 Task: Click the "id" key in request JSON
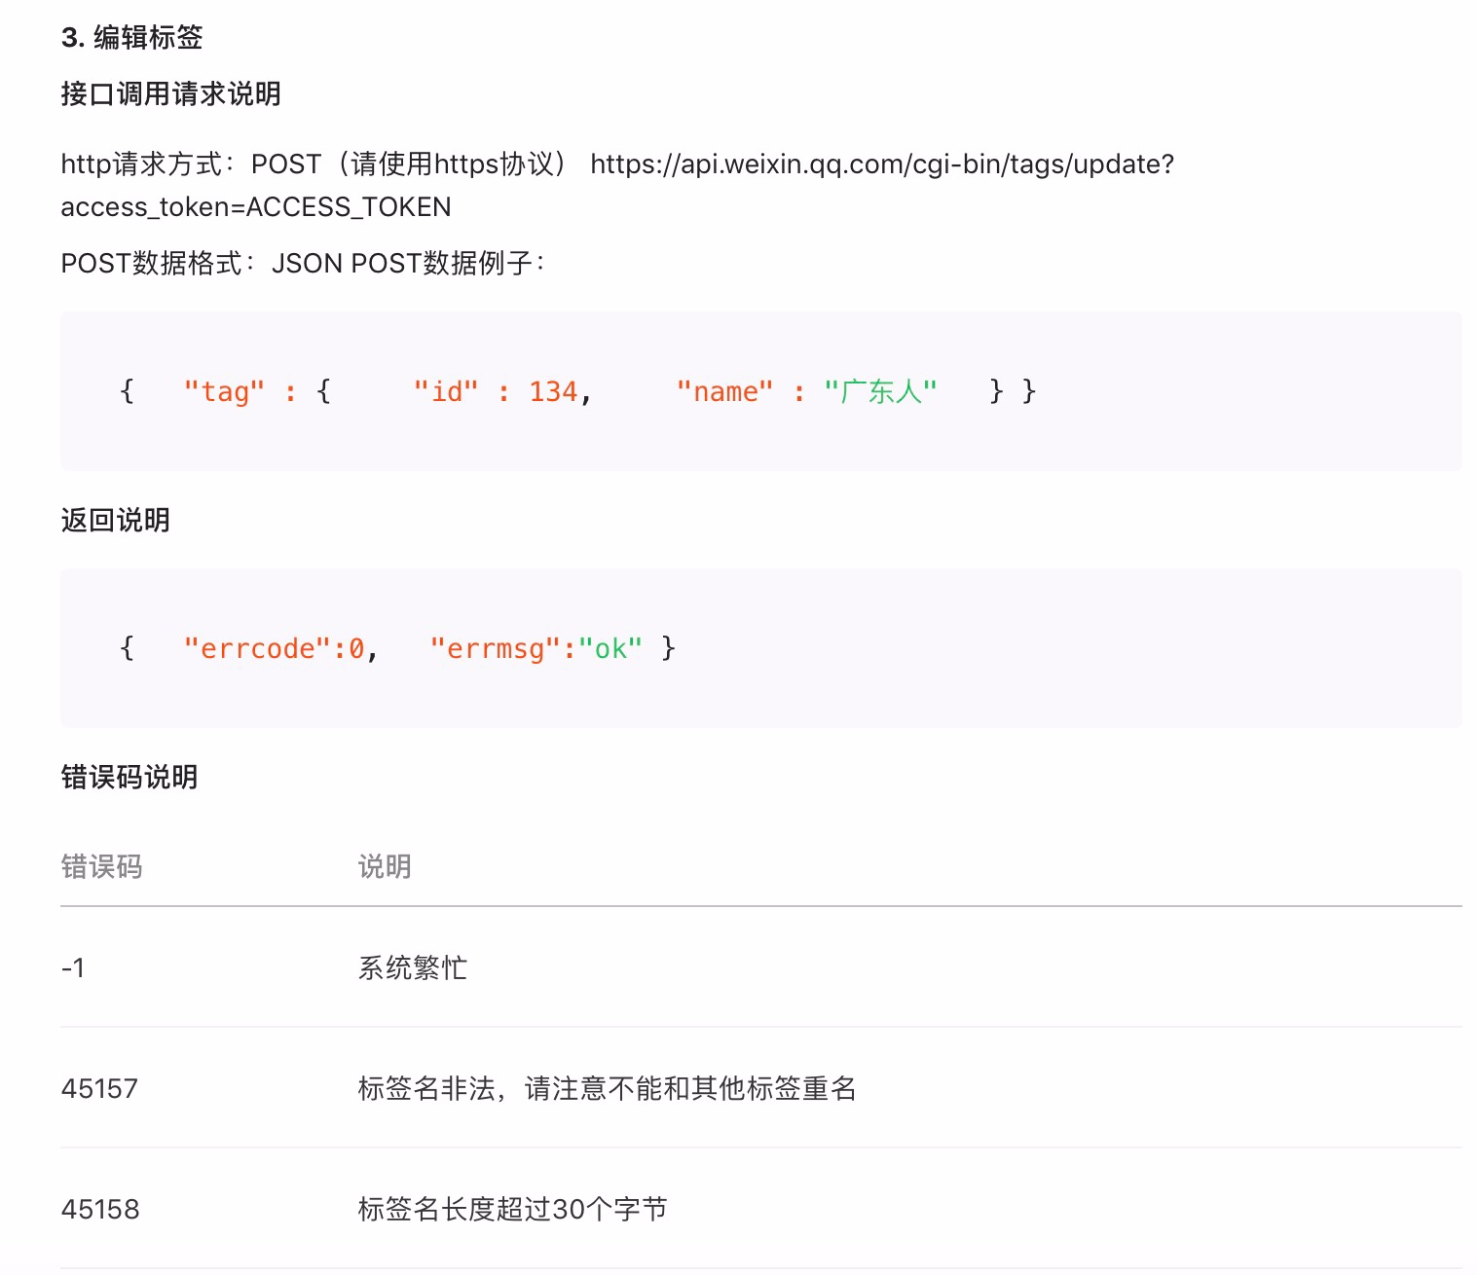[x=446, y=391]
